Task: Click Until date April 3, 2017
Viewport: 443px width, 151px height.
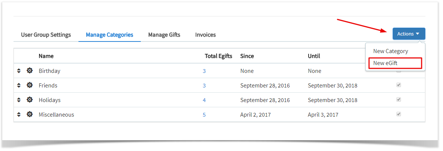Action: (323, 115)
